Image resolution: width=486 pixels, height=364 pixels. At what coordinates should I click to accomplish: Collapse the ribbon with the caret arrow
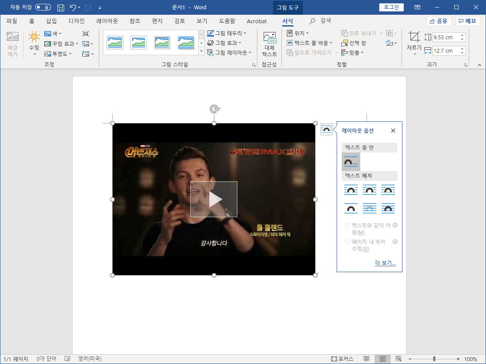tap(479, 65)
